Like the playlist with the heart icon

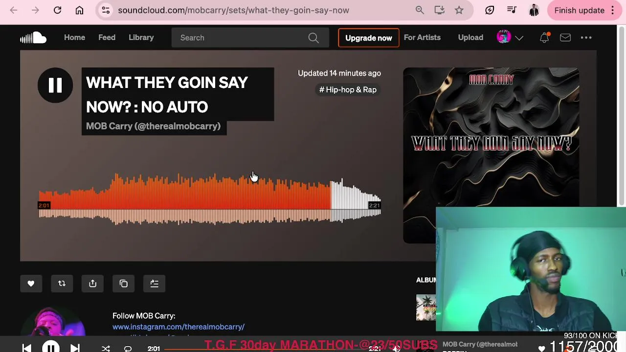pyautogui.click(x=31, y=284)
